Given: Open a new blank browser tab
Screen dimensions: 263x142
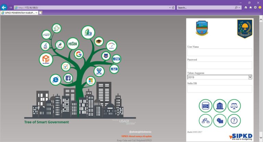Looking at the screenshot, I should [40, 13].
